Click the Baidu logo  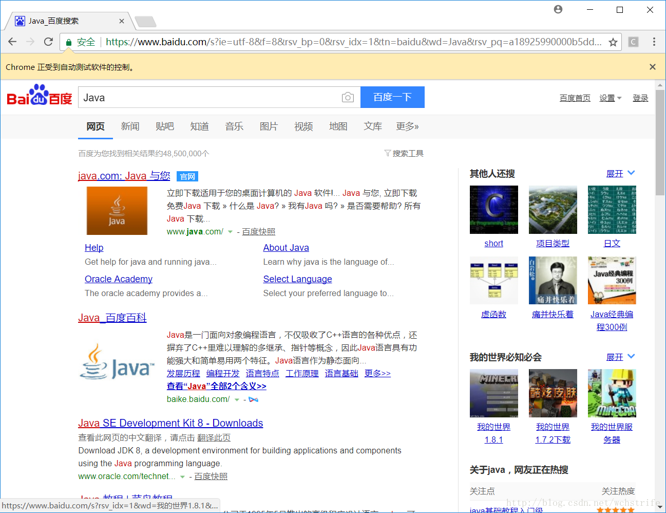(x=39, y=96)
